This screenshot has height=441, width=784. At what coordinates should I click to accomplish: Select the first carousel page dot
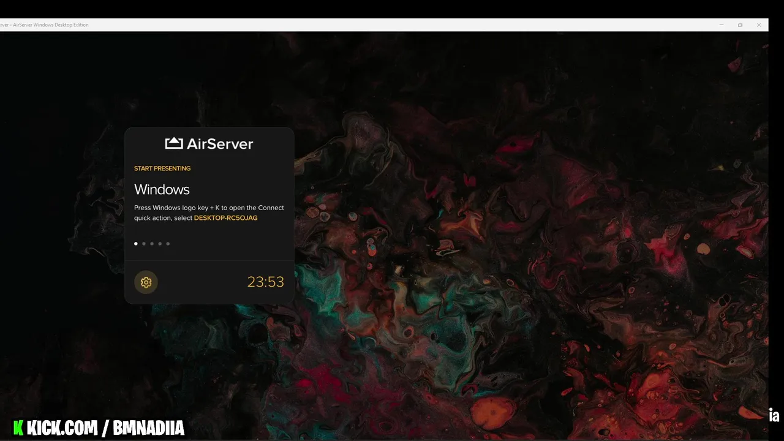click(136, 244)
